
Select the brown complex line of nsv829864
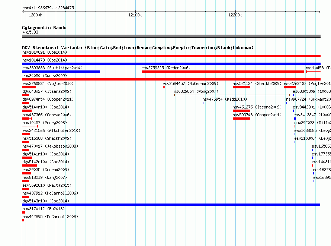[x=232, y=95]
